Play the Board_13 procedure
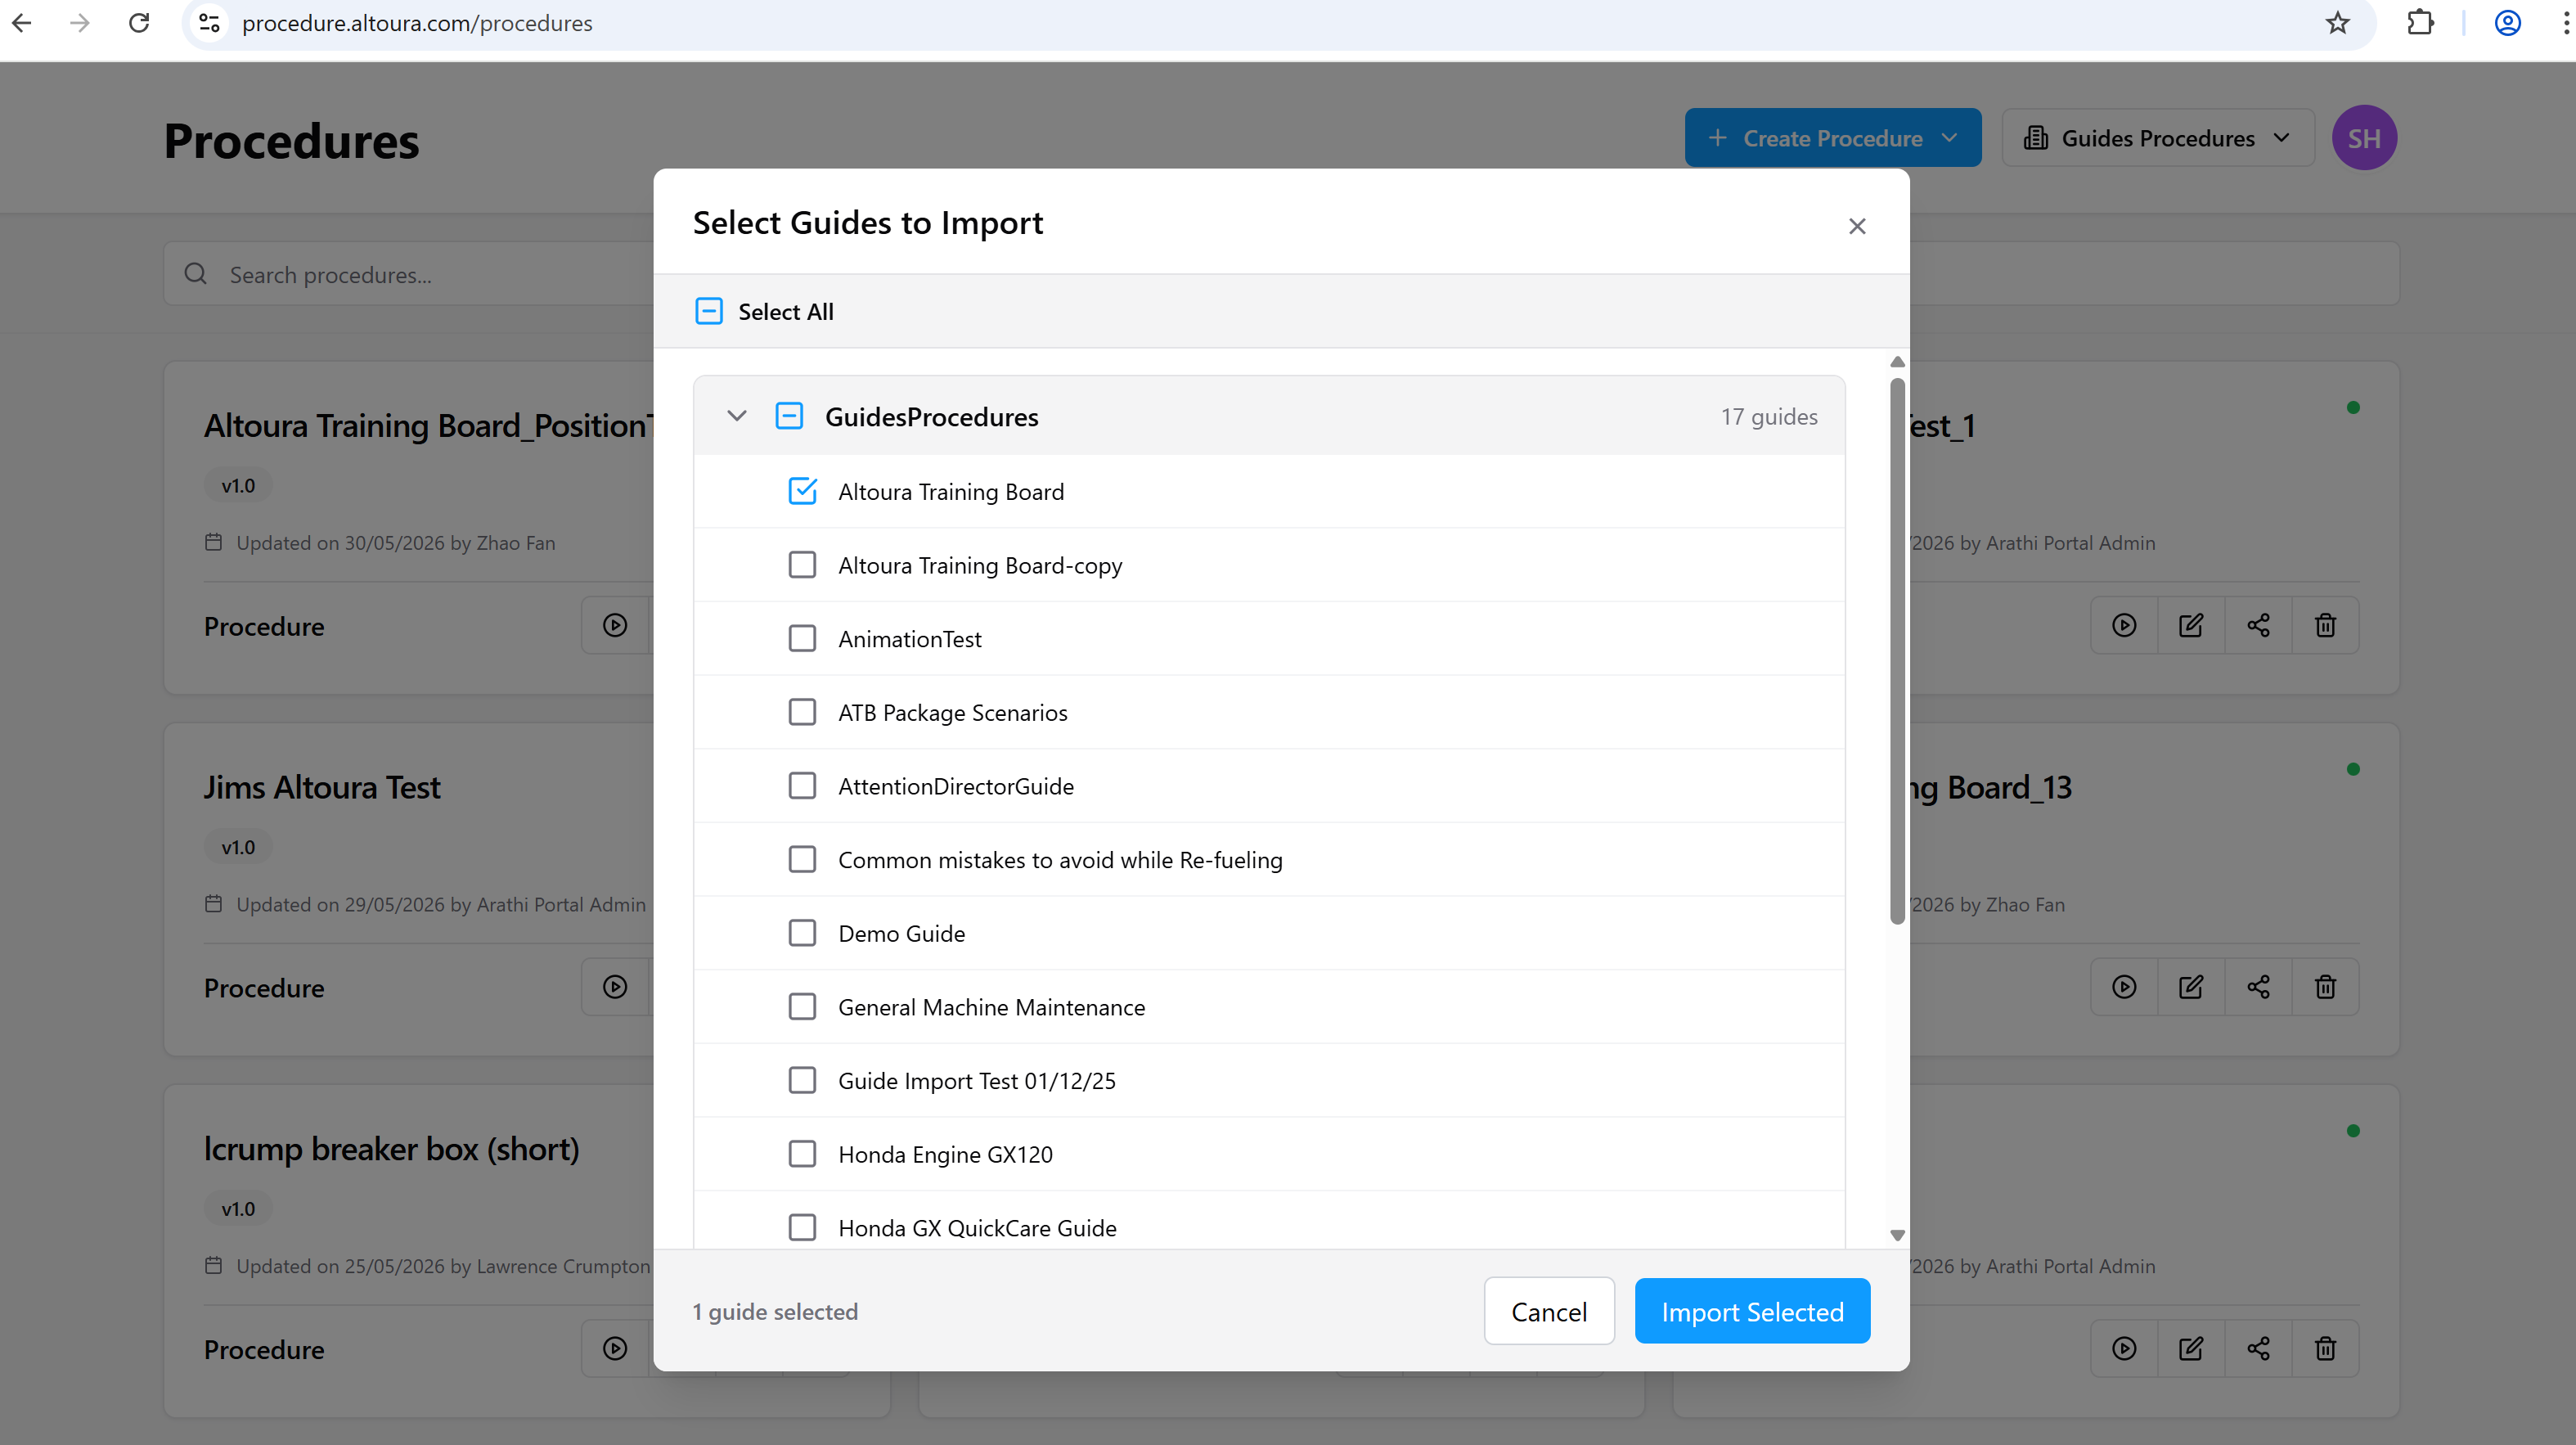The image size is (2576, 1445). coord(2124,987)
